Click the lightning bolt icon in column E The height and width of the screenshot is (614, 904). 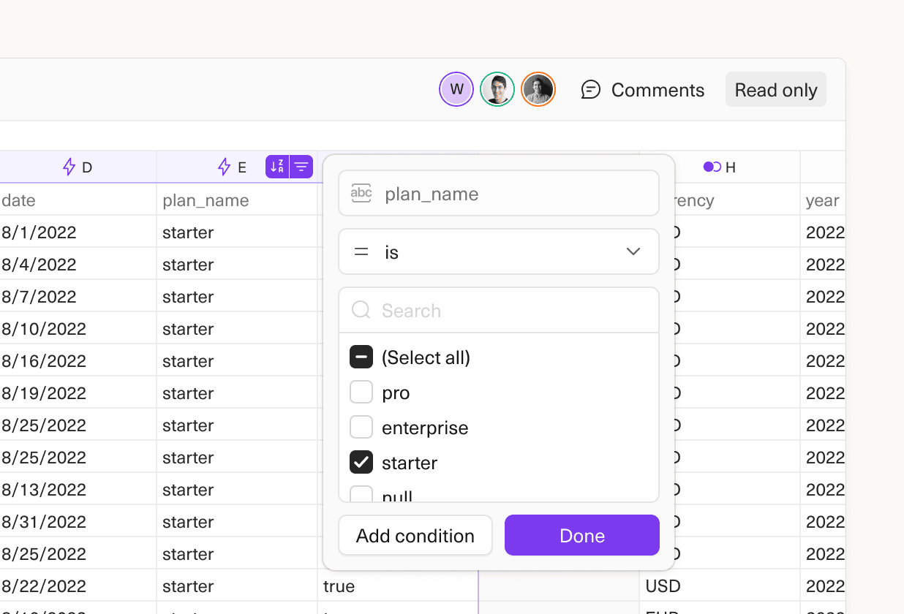tap(225, 167)
